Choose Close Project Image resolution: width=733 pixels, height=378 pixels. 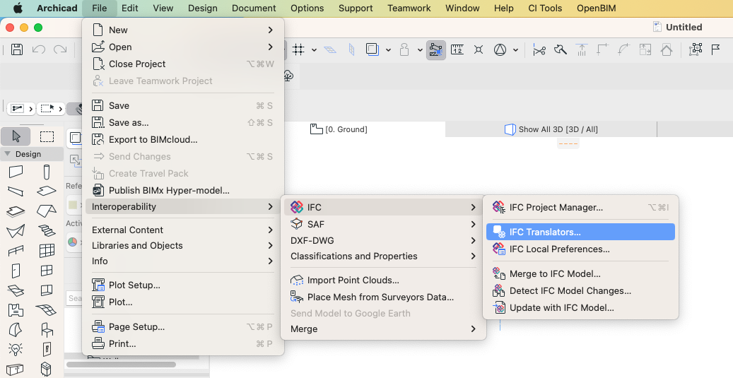tap(183, 64)
